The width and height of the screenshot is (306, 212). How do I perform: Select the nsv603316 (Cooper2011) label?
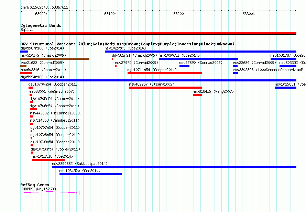43,70
